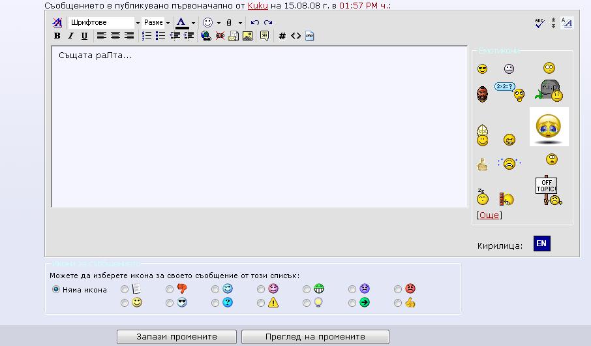Wrap selection in PHP code tags
The width and height of the screenshot is (591, 346).
click(309, 36)
